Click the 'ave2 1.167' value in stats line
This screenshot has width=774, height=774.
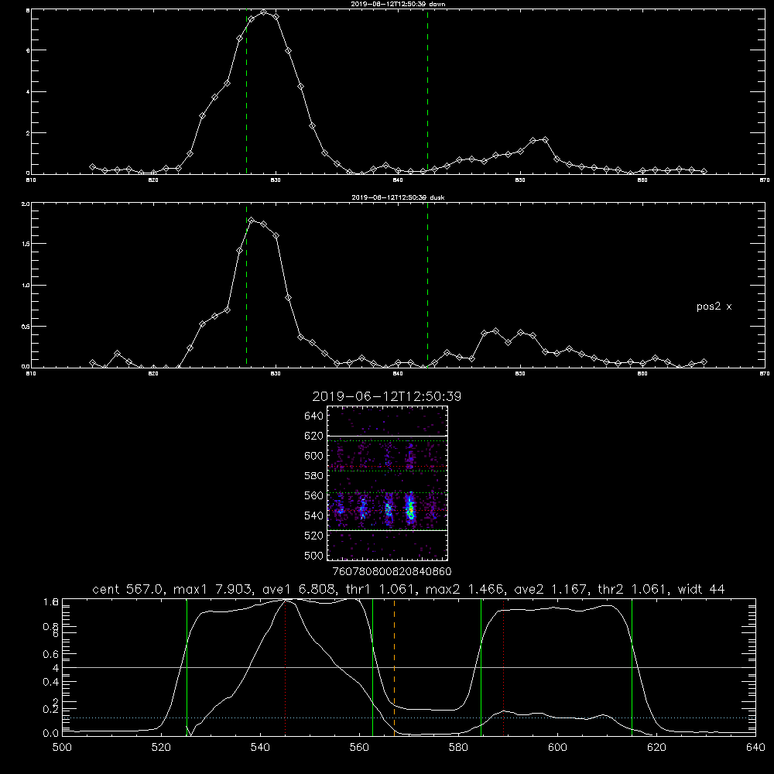[x=553, y=589]
